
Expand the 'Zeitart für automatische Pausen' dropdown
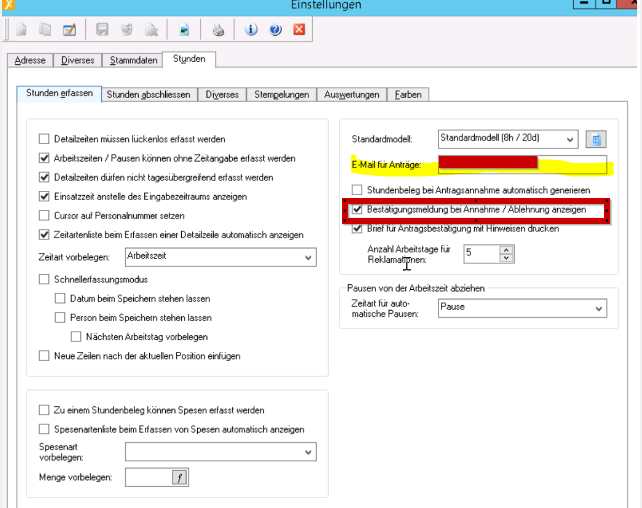click(x=599, y=308)
